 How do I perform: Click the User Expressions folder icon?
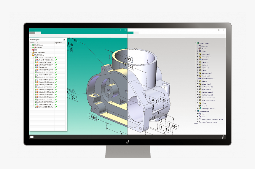(x=33, y=53)
